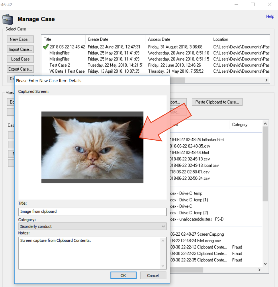The image size is (278, 287).
Task: Click the Notes scrollbar up arrow
Action: tap(163, 241)
